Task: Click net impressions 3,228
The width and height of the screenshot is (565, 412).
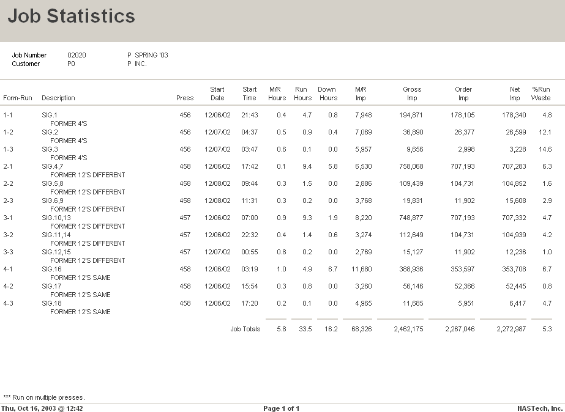Action: [x=517, y=149]
